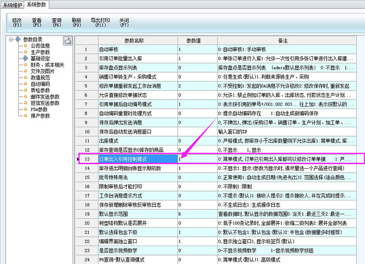Click the orange bullet icon beside 公司信息

(26, 46)
